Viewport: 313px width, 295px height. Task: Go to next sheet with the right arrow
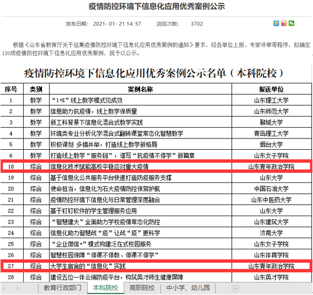pyautogui.click(x=17, y=288)
